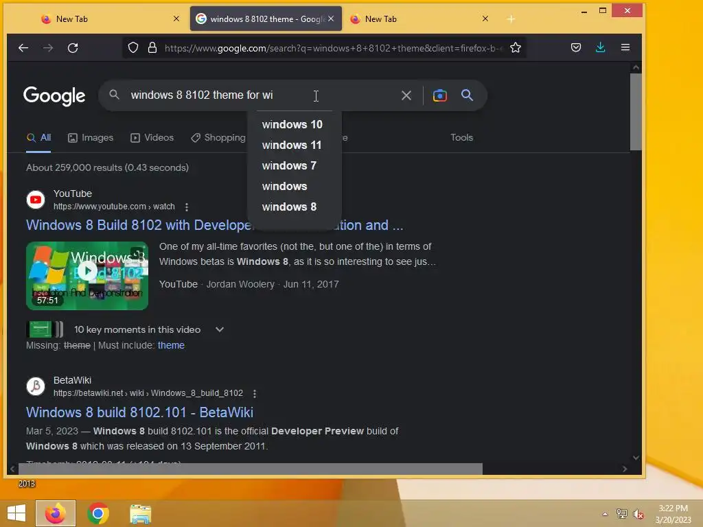
Task: Open more options for BetaWiki result
Action: pos(255,393)
